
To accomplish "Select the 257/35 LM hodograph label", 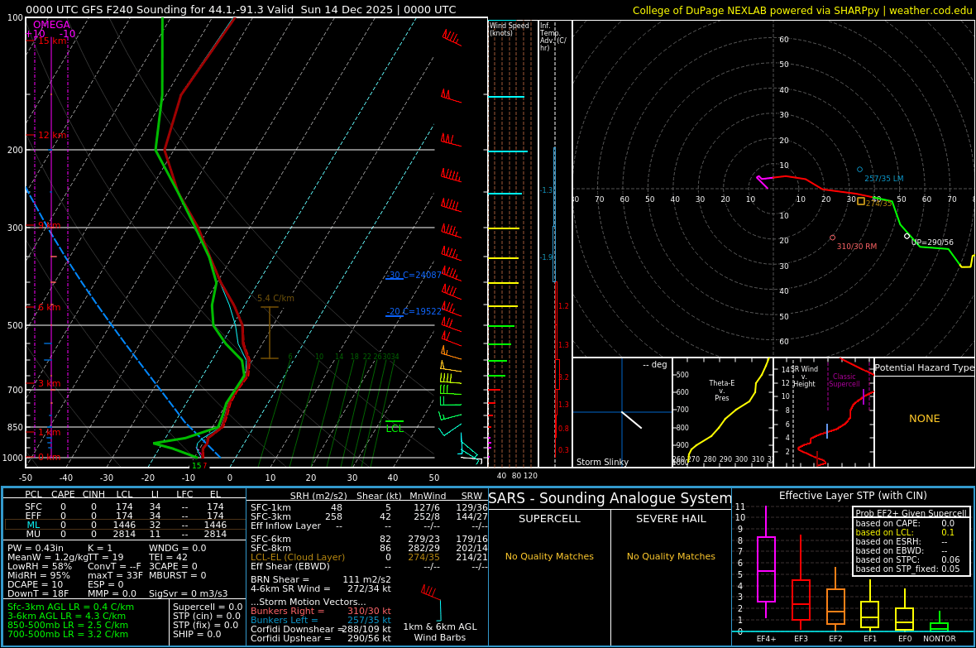I will (x=883, y=178).
